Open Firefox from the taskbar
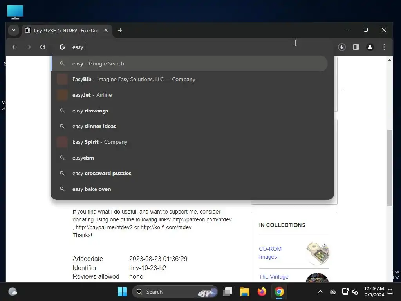The image size is (401, 301). [x=262, y=292]
